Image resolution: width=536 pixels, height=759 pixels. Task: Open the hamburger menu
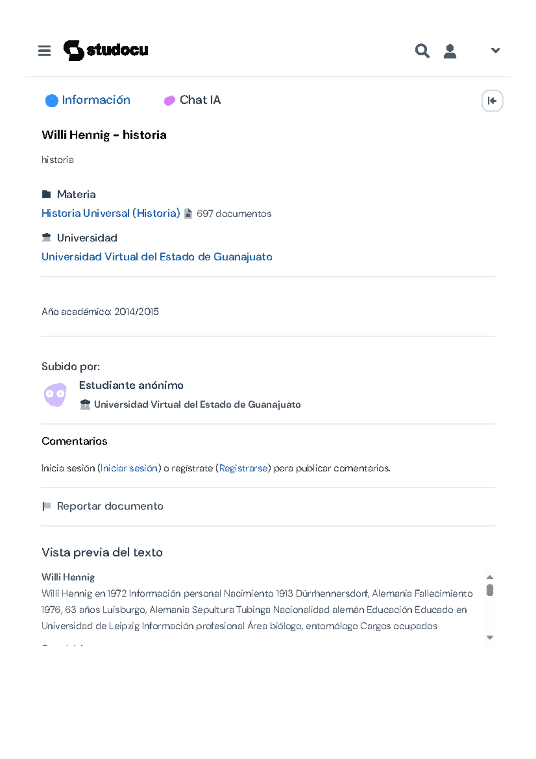(44, 51)
